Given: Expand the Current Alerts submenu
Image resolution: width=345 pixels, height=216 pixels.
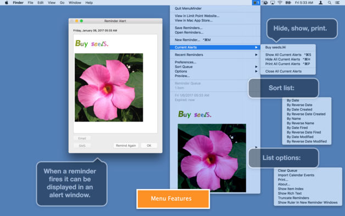Looking at the screenshot, I should coord(215,47).
